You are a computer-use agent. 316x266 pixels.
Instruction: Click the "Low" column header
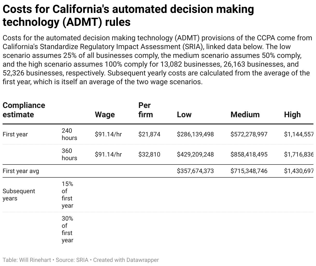(184, 115)
